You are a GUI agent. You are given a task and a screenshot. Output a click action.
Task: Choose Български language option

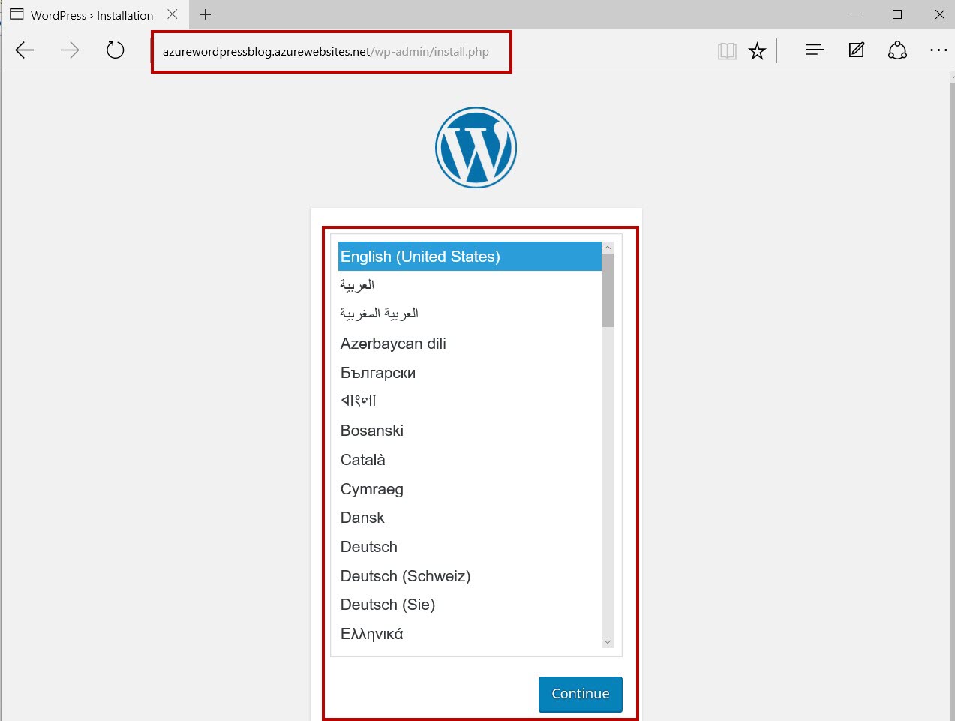[470, 373]
